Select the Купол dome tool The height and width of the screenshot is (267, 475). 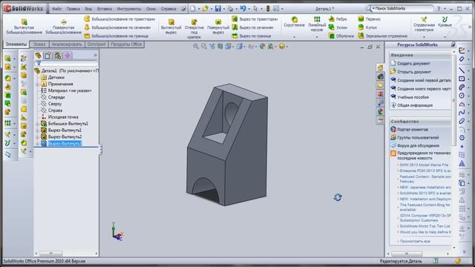pyautogui.click(x=367, y=27)
